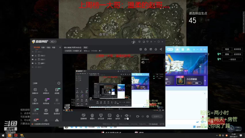Toggle the preview eye icon in bottom toolbar

click(x=143, y=117)
